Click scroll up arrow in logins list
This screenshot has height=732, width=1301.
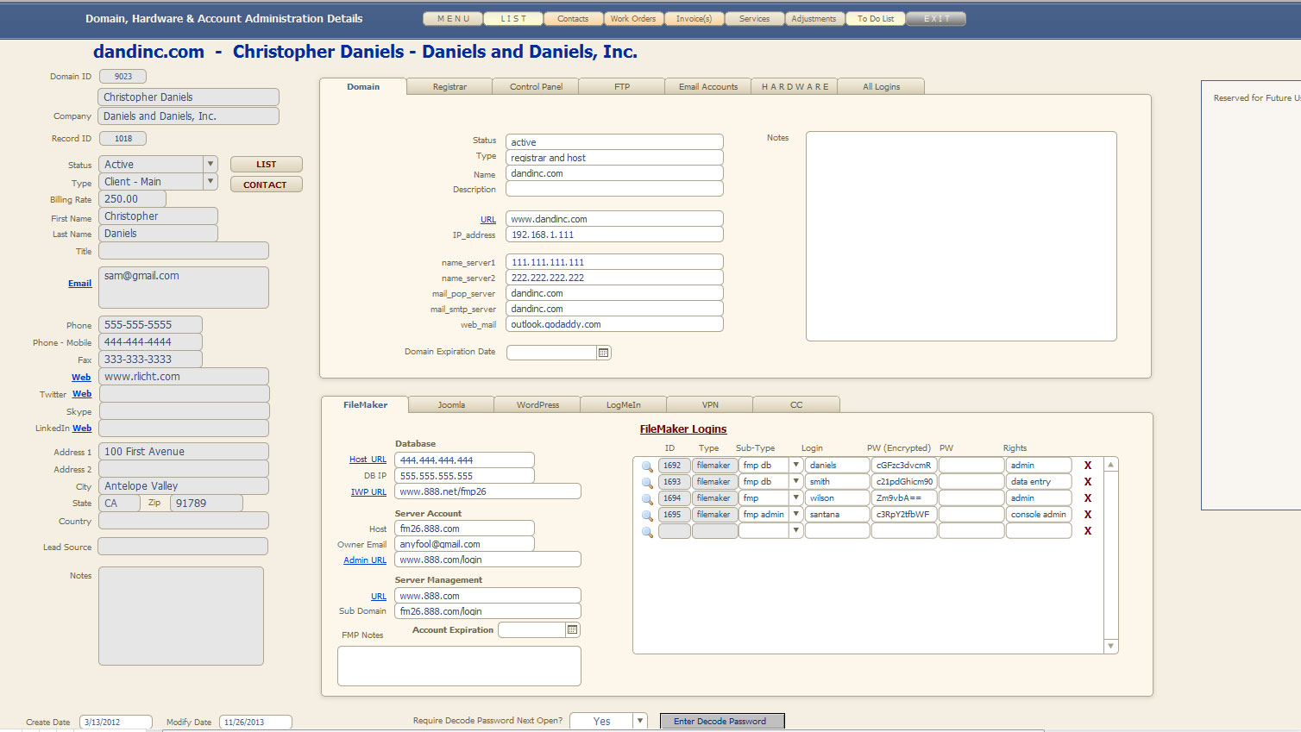click(x=1111, y=465)
